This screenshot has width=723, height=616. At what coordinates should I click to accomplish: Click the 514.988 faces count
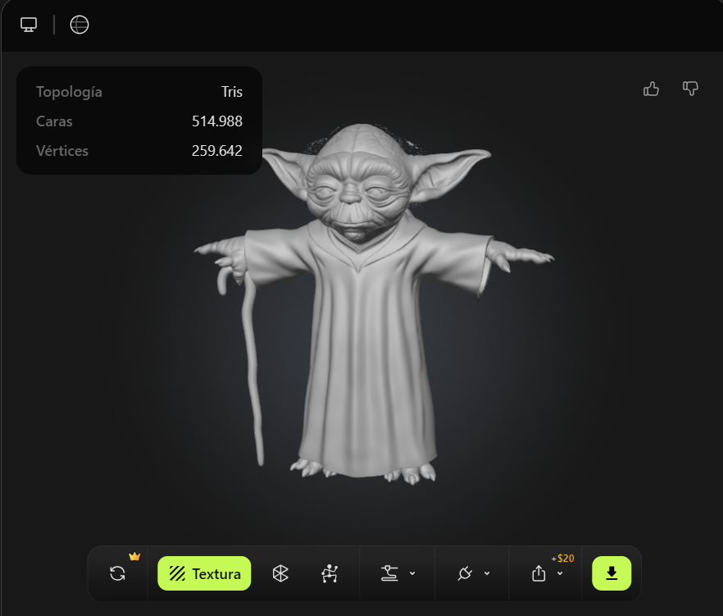[216, 121]
